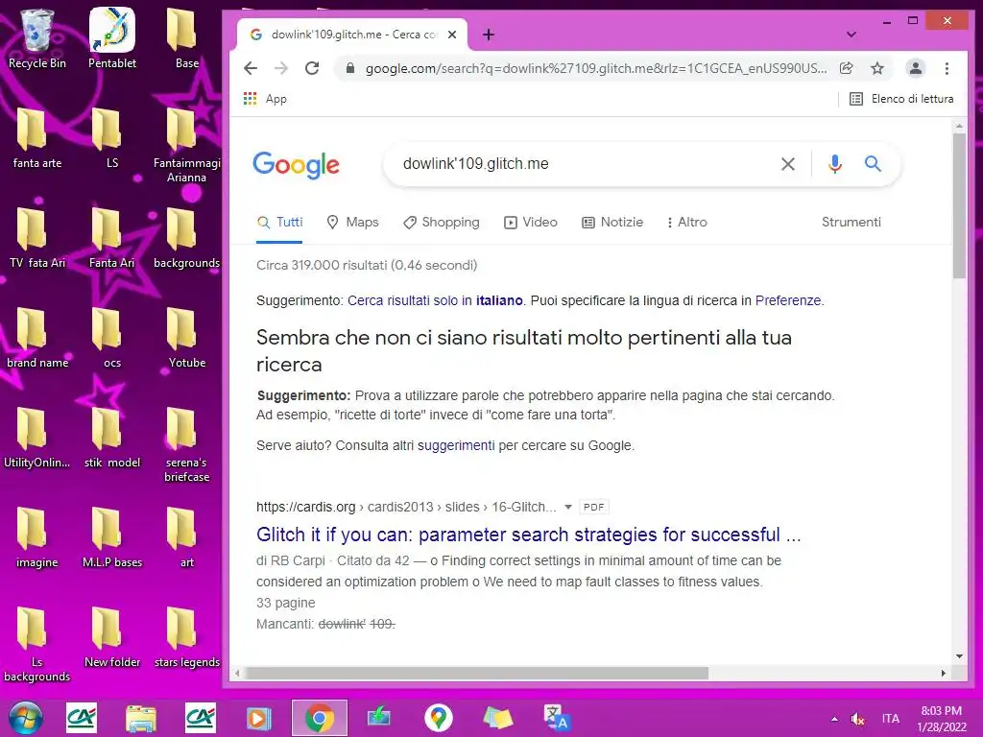Select the Recycle Bin desktop icon

point(37,38)
